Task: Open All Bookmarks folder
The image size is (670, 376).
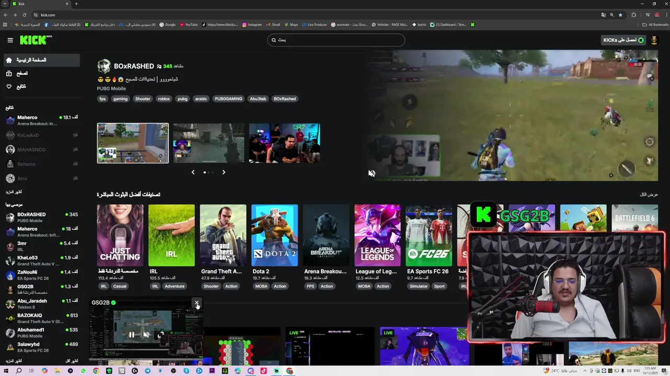Action: point(655,25)
